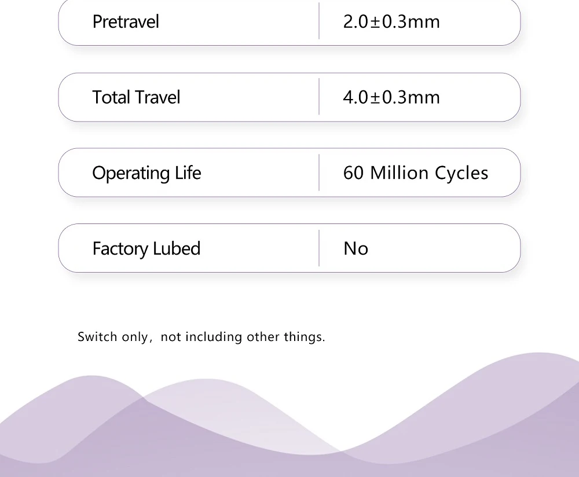Click the words other things in the footnote

pos(286,337)
